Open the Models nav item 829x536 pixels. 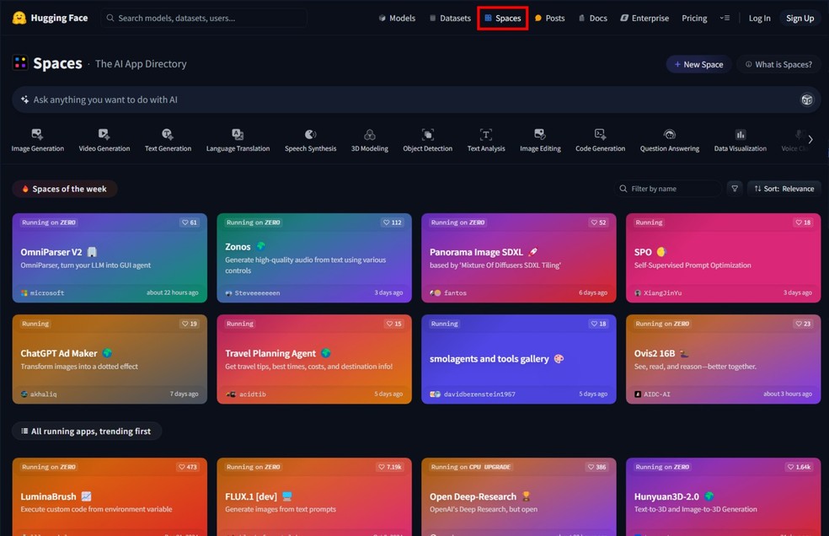click(x=397, y=18)
